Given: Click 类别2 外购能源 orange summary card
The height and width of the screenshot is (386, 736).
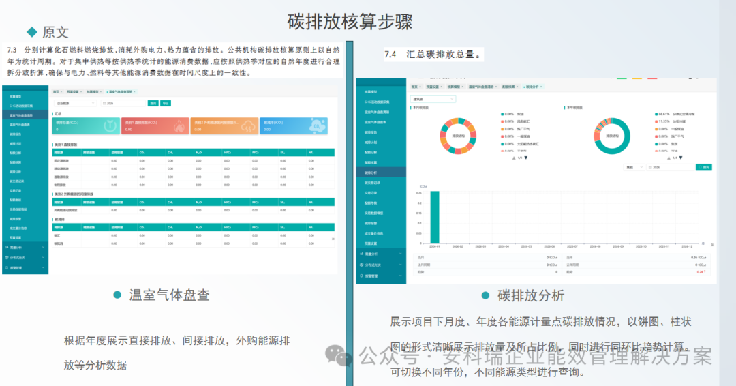Looking at the screenshot, I should click(224, 126).
